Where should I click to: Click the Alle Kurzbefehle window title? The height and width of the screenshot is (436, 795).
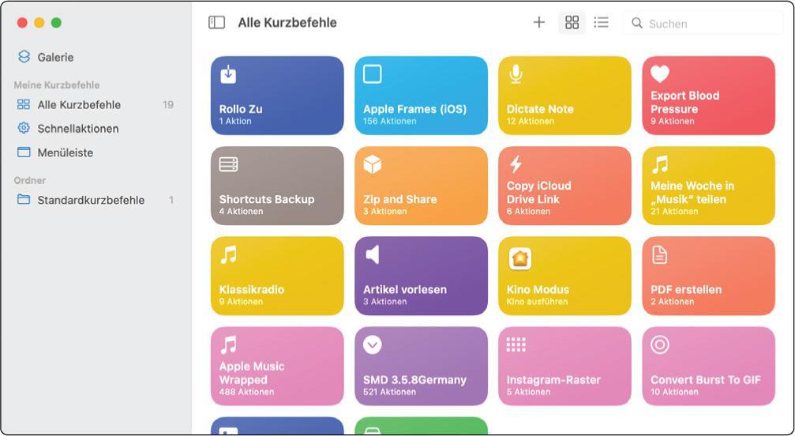click(287, 23)
